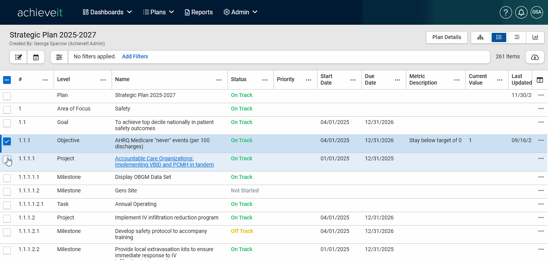Click the cloud download export icon

point(535,57)
